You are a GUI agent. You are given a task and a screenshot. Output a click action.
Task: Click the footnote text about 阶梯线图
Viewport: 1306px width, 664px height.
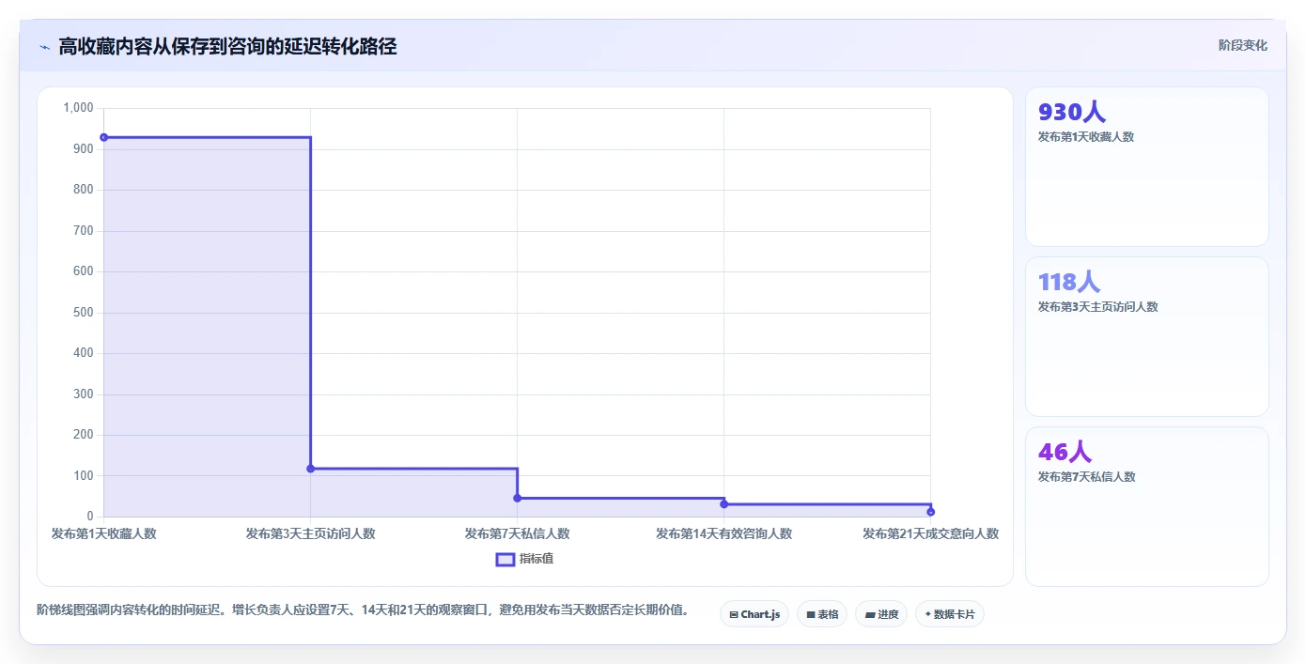pyautogui.click(x=363, y=610)
